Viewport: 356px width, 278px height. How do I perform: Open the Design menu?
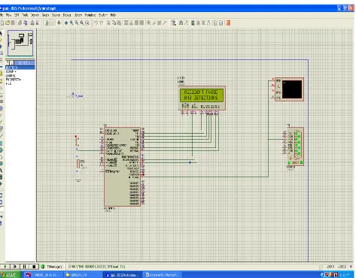click(35, 15)
